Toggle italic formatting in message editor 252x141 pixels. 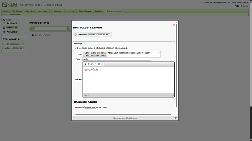pos(88,64)
